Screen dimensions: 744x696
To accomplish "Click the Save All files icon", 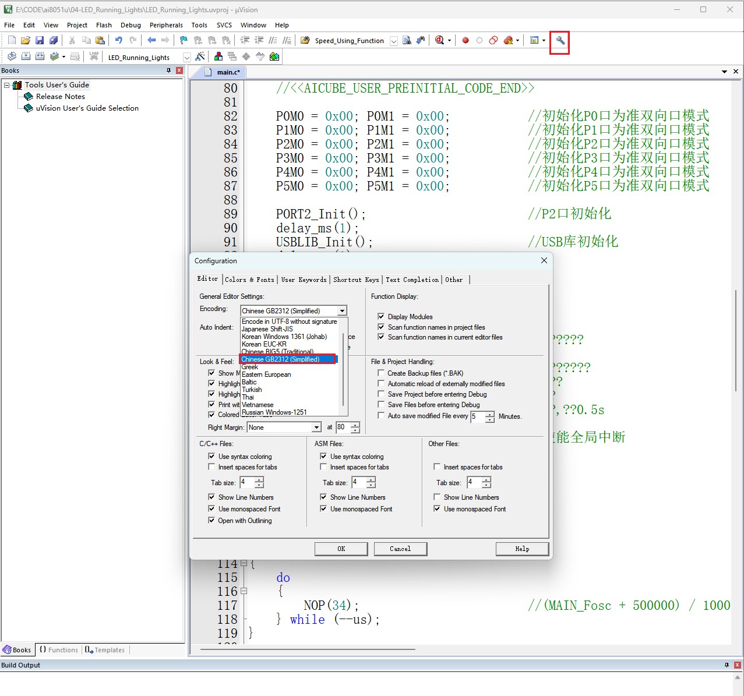I will [54, 40].
